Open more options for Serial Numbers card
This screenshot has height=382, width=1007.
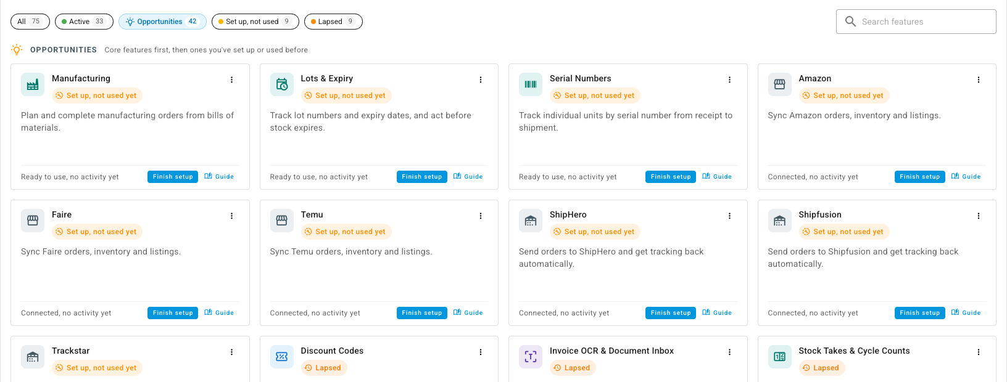[730, 79]
